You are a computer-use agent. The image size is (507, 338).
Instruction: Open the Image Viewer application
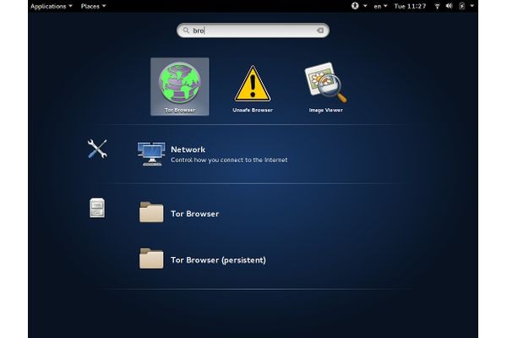tap(324, 83)
